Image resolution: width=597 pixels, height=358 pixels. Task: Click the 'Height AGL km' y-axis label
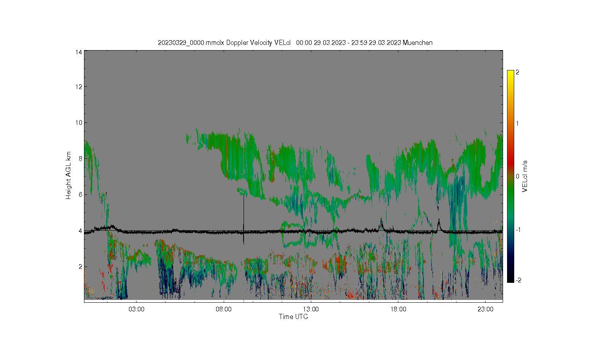[68, 175]
